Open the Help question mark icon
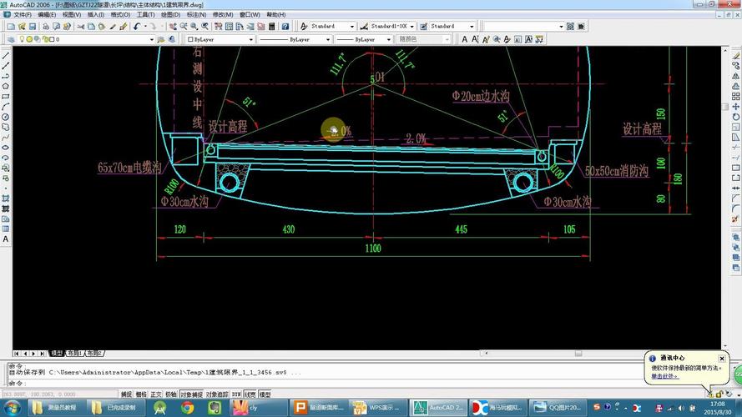Screen dimensions: 742x417 coord(285,27)
